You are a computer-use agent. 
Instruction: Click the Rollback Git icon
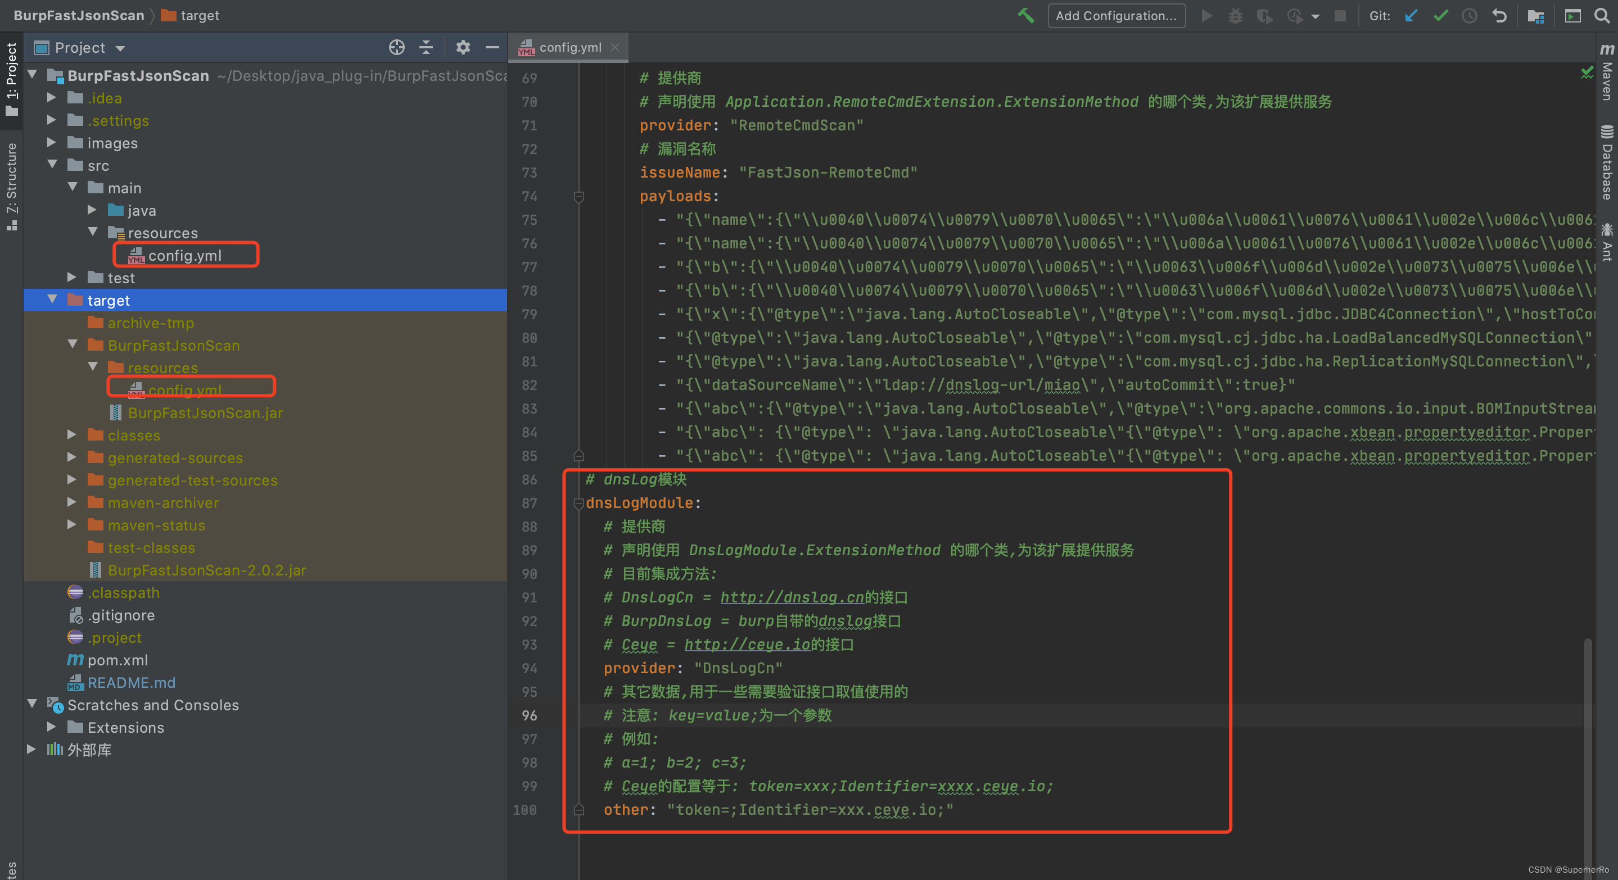1500,16
